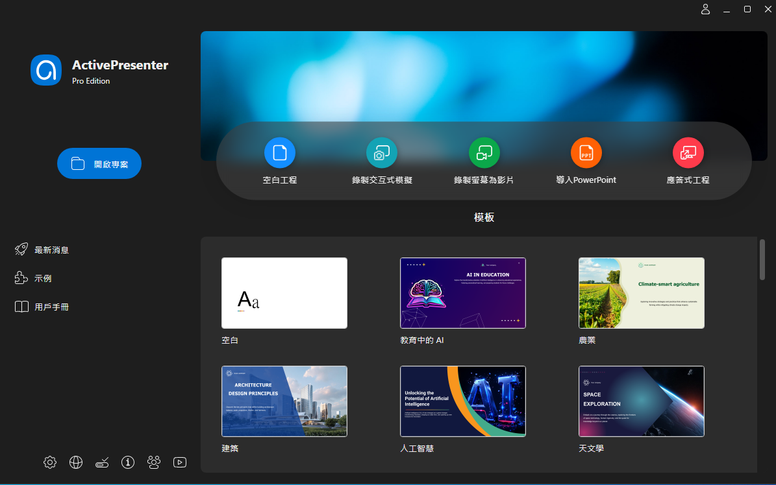776x485 pixels.
Task: Click the 錄製交互式模擬 label text
Action: click(382, 180)
